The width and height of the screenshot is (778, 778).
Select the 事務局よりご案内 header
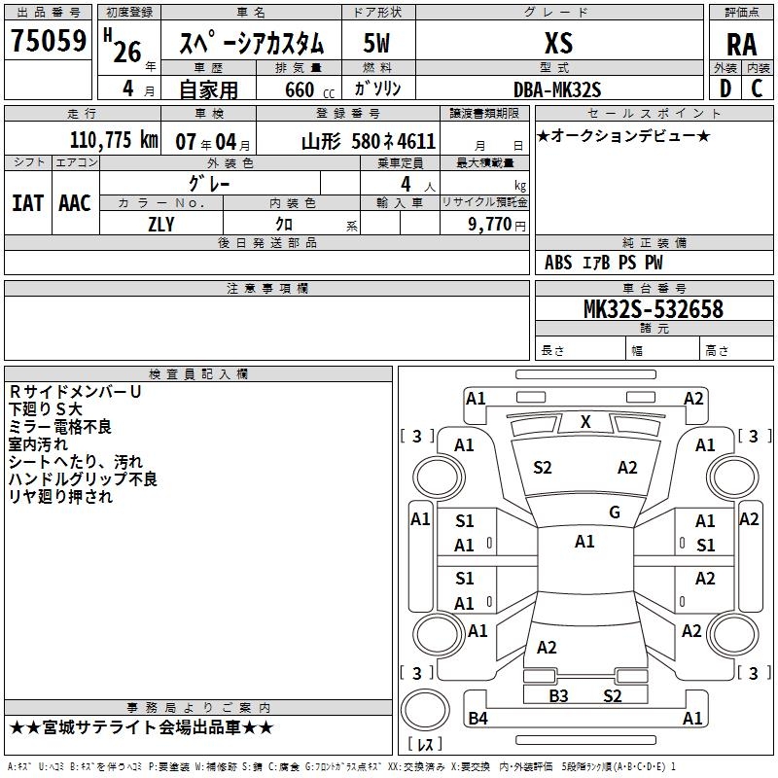(x=198, y=708)
